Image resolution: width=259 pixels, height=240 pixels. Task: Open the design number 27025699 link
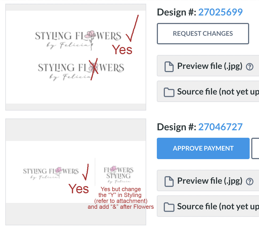click(220, 12)
